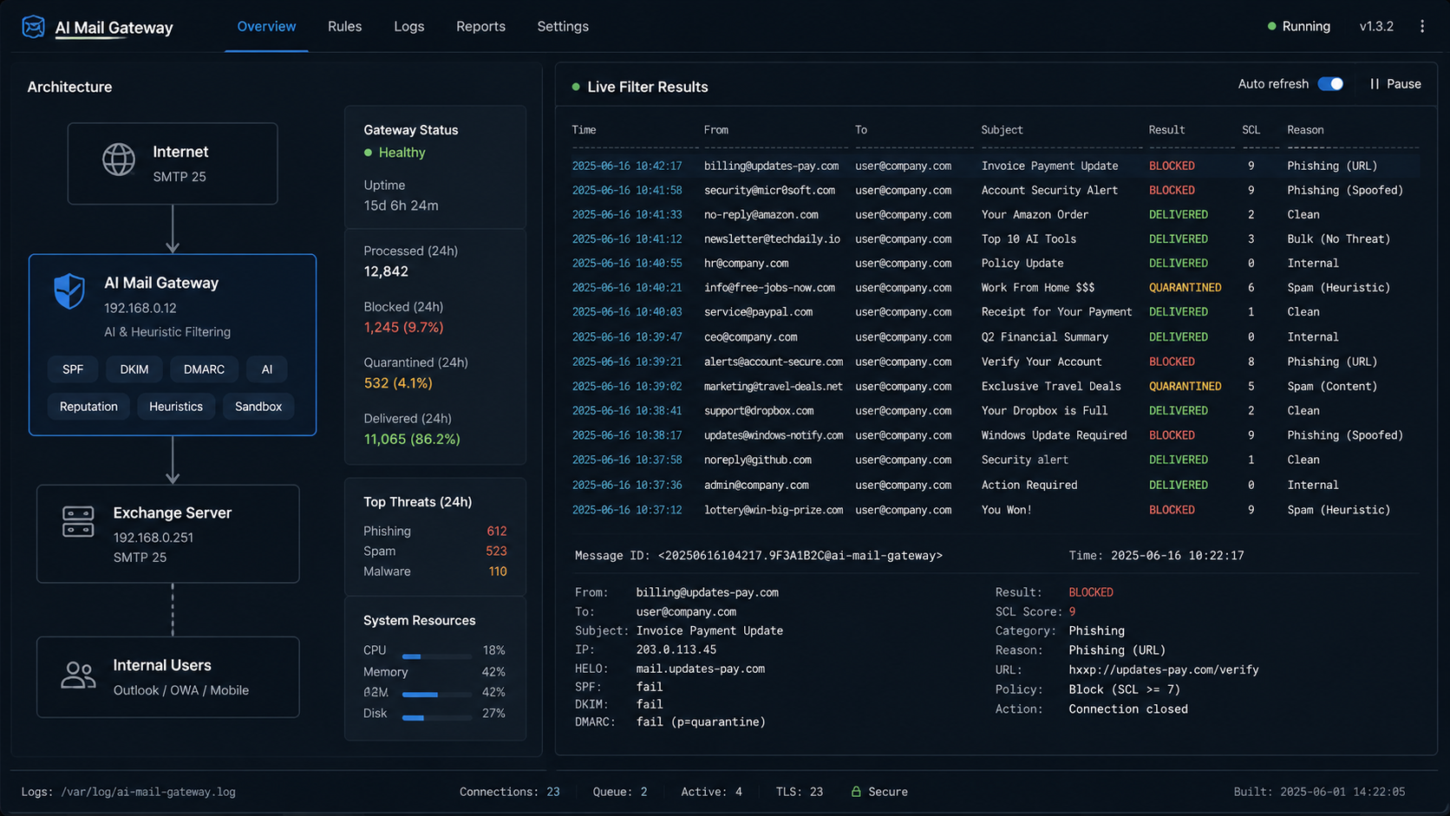1450x816 pixels.
Task: Click the AI Mail Gateway shield icon
Action: (69, 291)
